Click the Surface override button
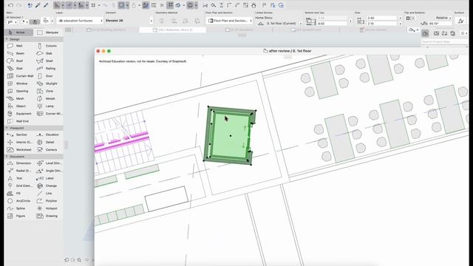Image resolution: width=473 pixels, height=266 pixels. coord(460,21)
